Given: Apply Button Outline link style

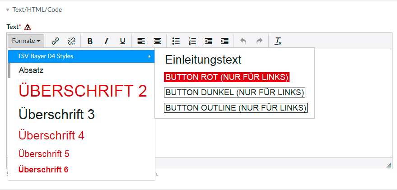Looking at the screenshot, I should click(x=235, y=108).
